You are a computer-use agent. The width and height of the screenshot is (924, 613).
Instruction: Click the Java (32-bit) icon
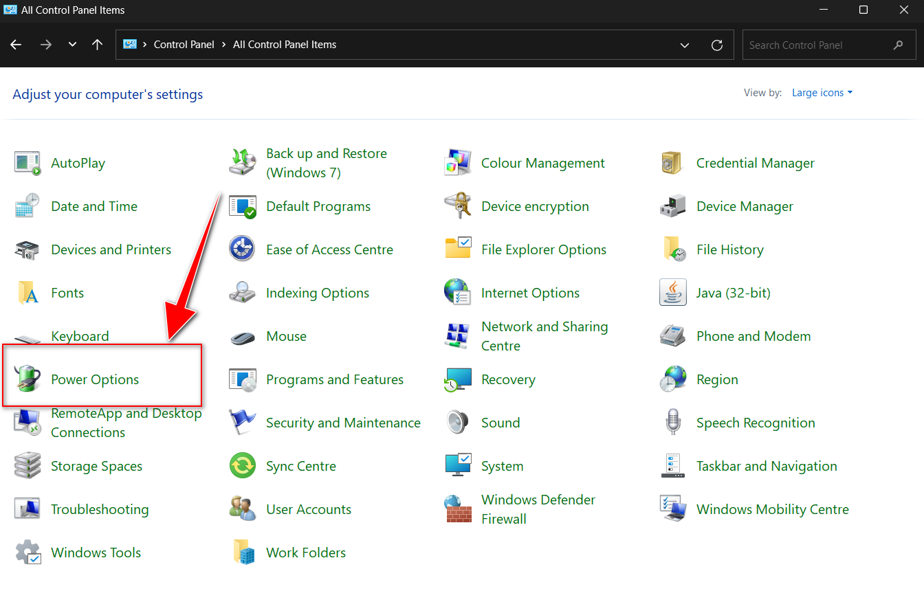673,293
